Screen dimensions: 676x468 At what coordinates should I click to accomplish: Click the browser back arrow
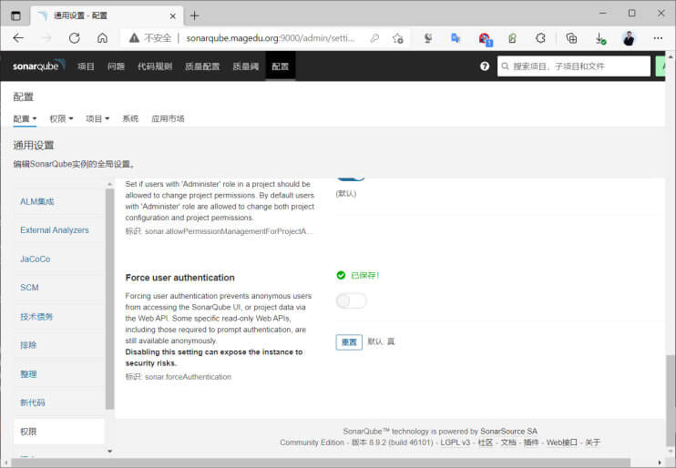(x=18, y=38)
